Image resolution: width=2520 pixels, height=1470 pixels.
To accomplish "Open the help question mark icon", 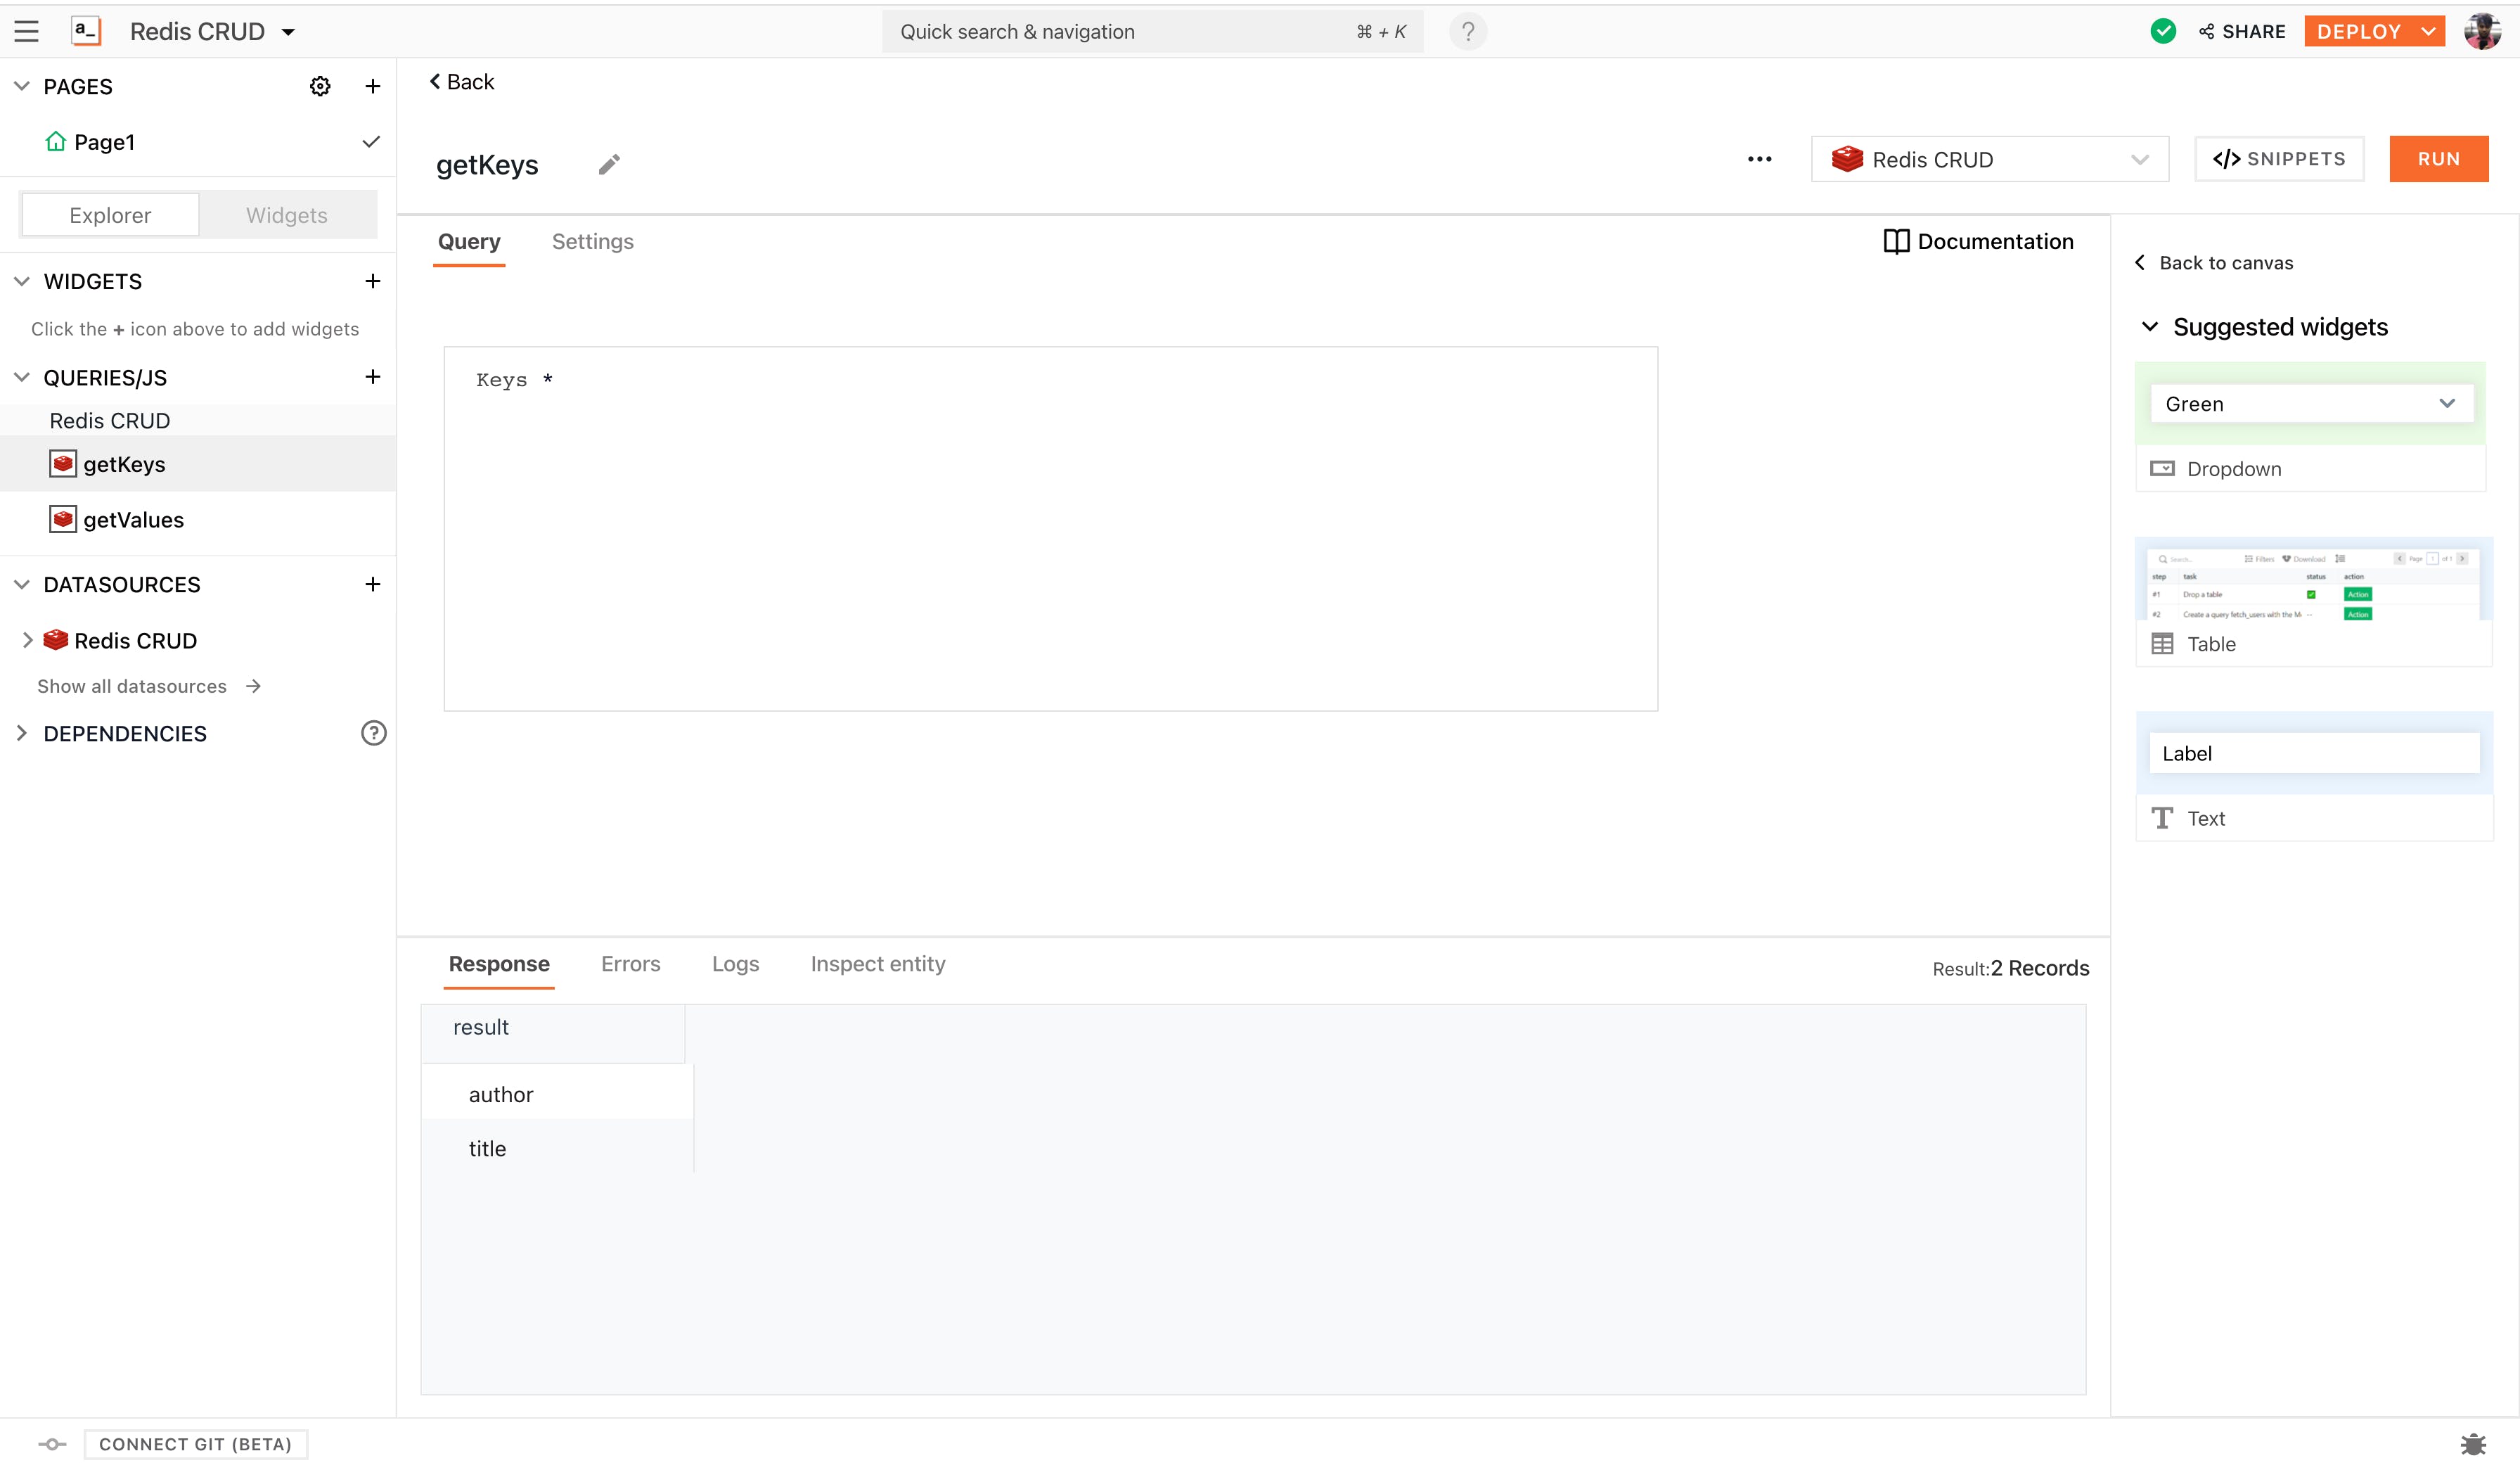I will pyautogui.click(x=1467, y=32).
